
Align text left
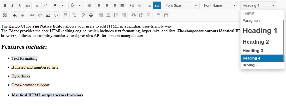99,5
